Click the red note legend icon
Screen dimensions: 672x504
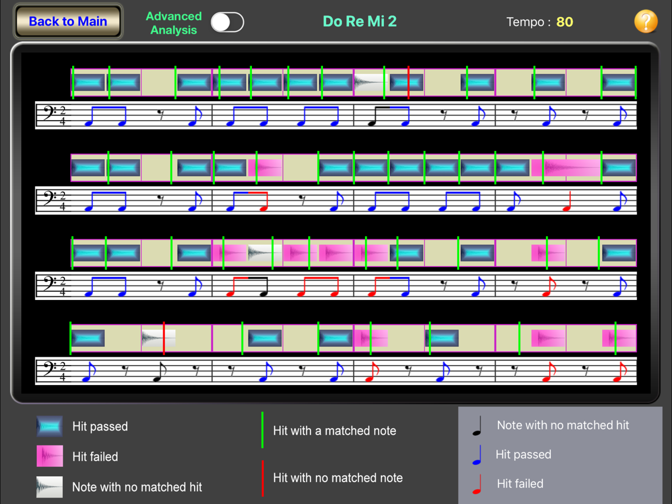477,484
